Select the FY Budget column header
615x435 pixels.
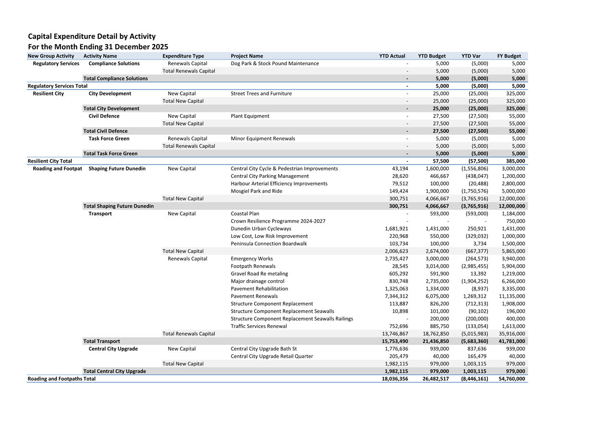(x=509, y=56)
